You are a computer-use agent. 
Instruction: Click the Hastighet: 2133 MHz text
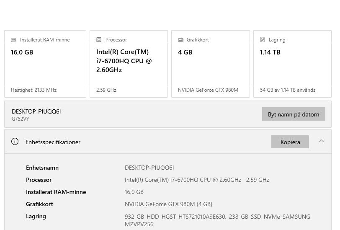[x=33, y=90]
